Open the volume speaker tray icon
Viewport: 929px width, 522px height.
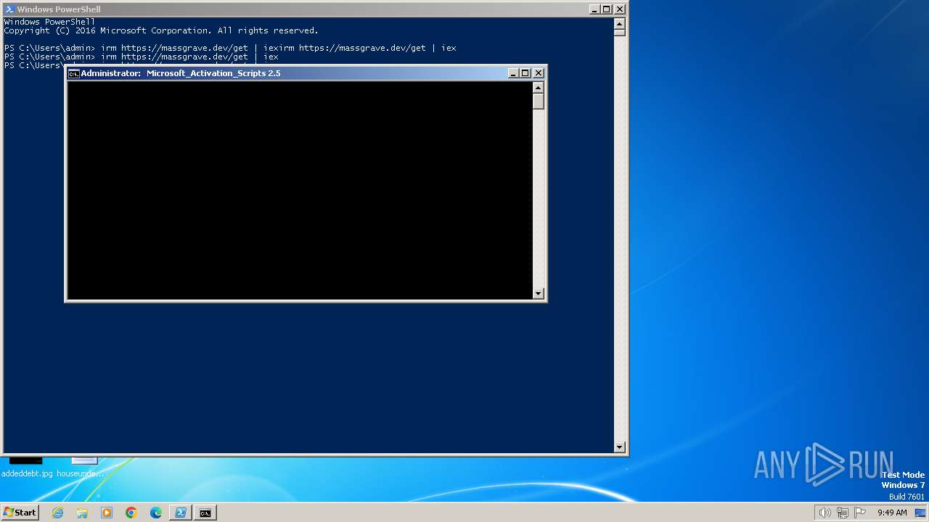pos(824,513)
